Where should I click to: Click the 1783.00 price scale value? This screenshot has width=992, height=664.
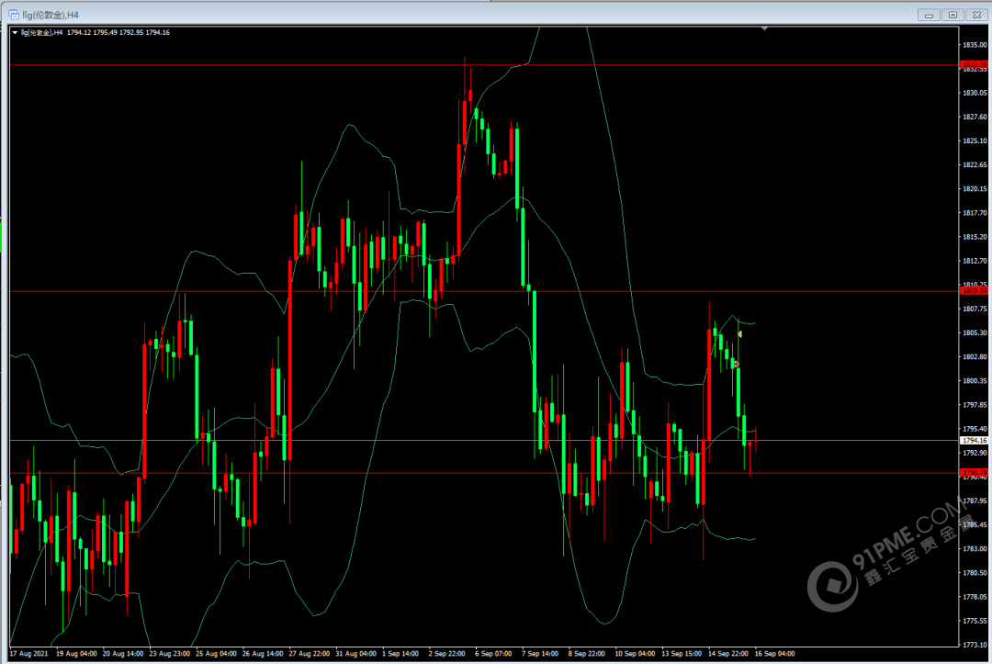pyautogui.click(x=975, y=549)
